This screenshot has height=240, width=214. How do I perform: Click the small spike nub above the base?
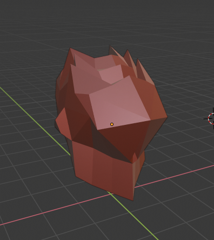point(135,157)
